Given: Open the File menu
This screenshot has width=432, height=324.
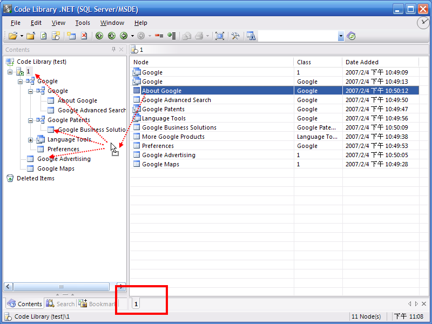Looking at the screenshot, I should pyautogui.click(x=16, y=23).
